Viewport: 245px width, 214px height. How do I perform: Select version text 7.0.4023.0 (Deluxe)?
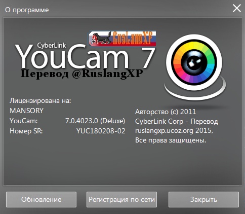[x=95, y=121]
